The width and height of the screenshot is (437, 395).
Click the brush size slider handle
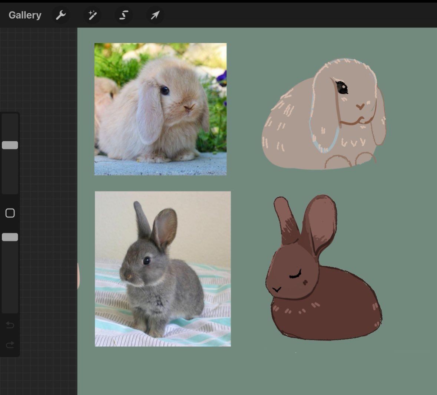[x=10, y=145]
